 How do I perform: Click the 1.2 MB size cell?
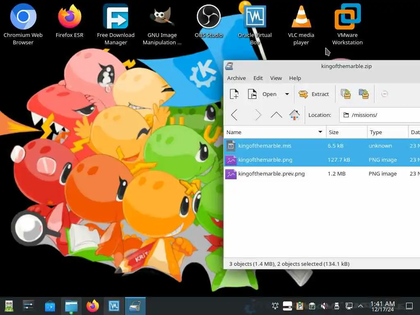point(336,173)
